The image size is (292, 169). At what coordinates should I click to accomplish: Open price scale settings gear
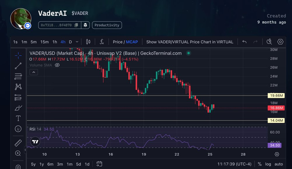pos(277,154)
